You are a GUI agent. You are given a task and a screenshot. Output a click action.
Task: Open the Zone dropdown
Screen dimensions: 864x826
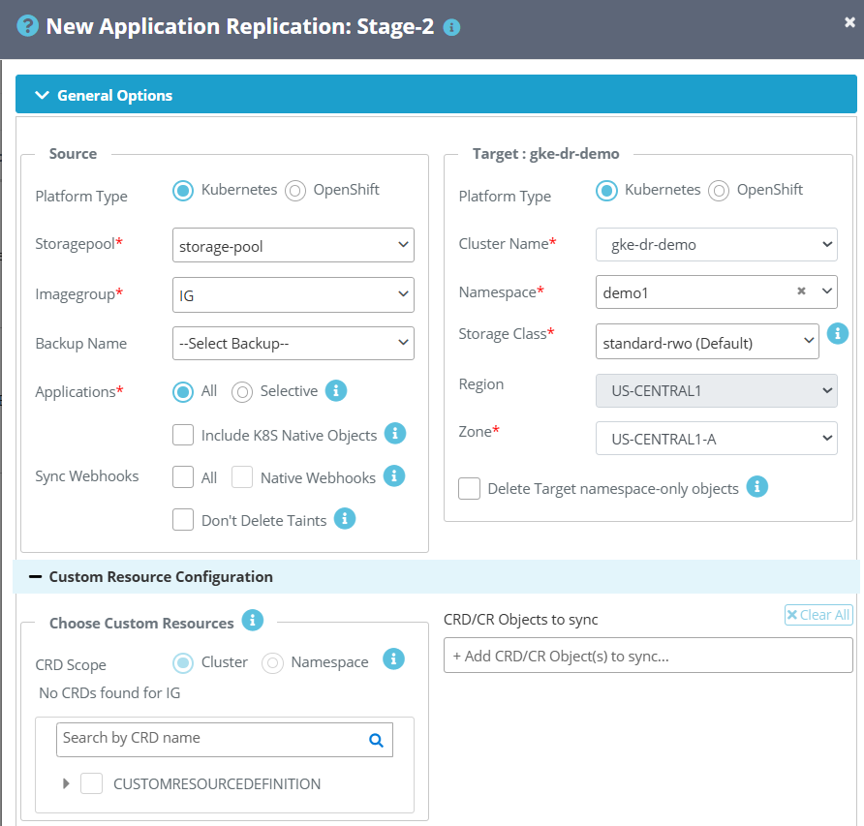point(717,439)
